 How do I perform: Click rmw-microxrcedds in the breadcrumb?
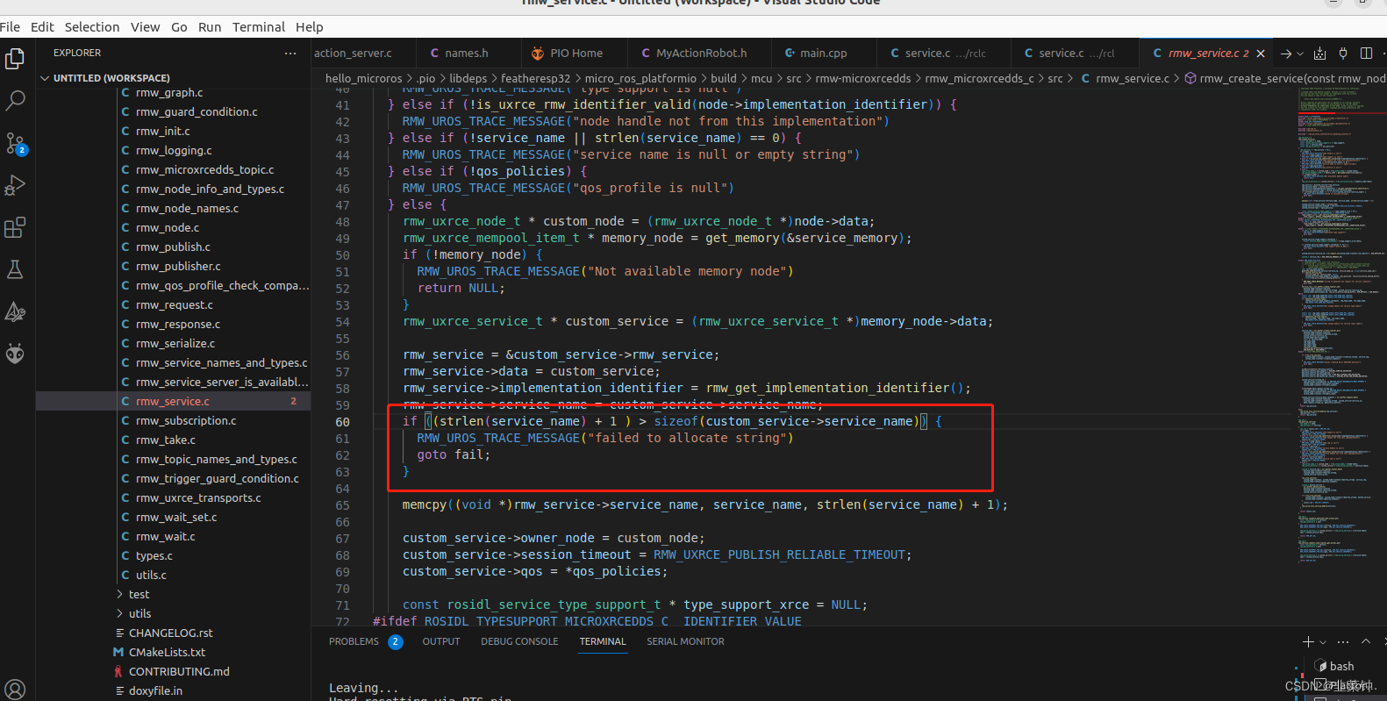863,79
